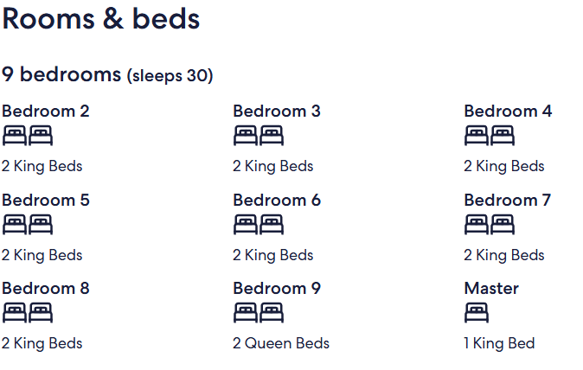The width and height of the screenshot is (583, 370).
Task: Select the Master bedroom label
Action: tap(491, 289)
